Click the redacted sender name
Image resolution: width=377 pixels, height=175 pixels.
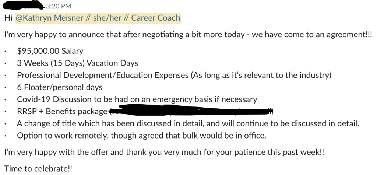(23, 6)
